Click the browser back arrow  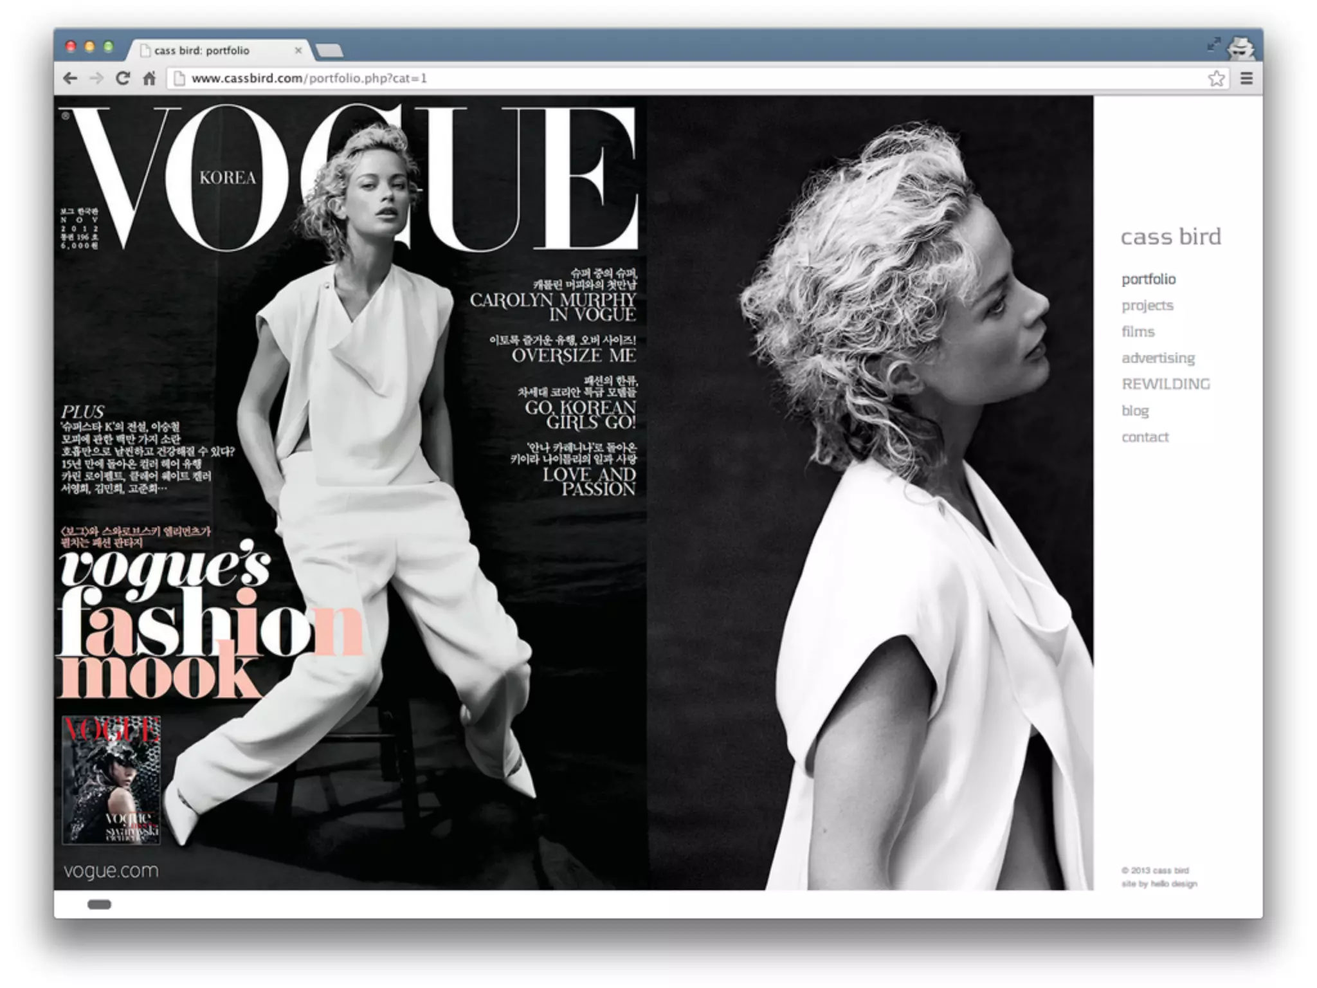[x=70, y=78]
